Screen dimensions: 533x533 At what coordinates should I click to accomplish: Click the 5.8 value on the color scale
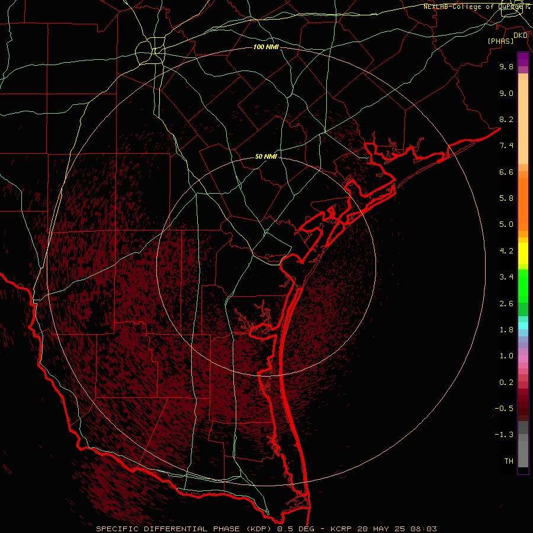pos(506,198)
